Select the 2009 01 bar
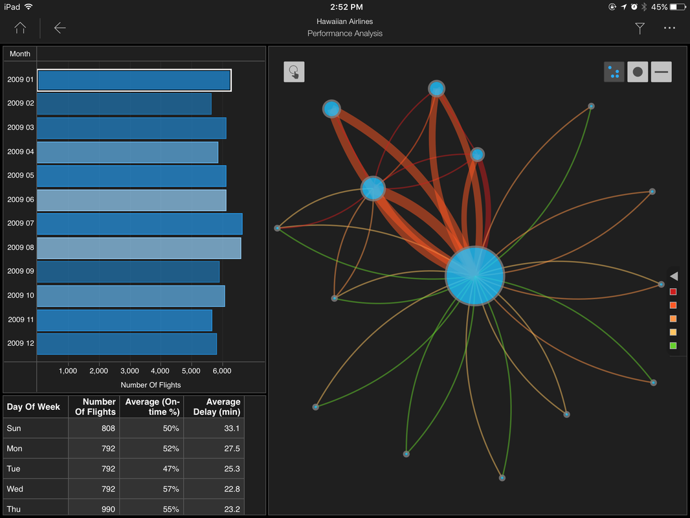690x518 pixels. (x=134, y=80)
